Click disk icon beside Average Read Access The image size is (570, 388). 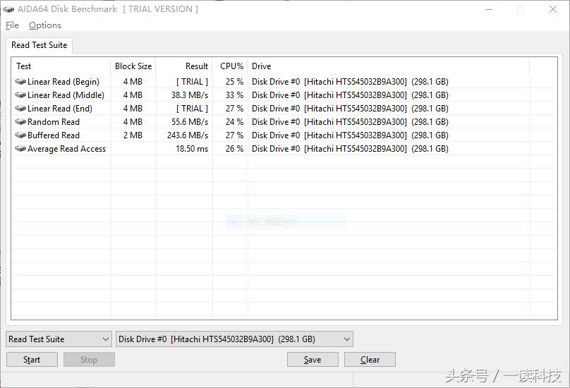[20, 149]
